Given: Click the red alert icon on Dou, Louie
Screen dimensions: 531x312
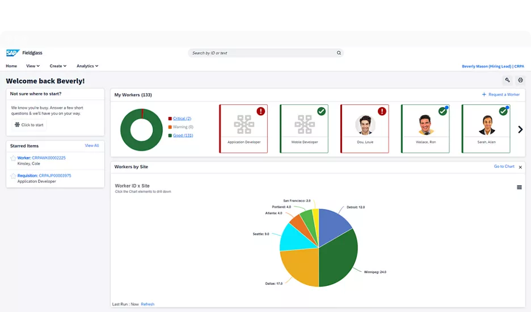Looking at the screenshot, I should (382, 111).
